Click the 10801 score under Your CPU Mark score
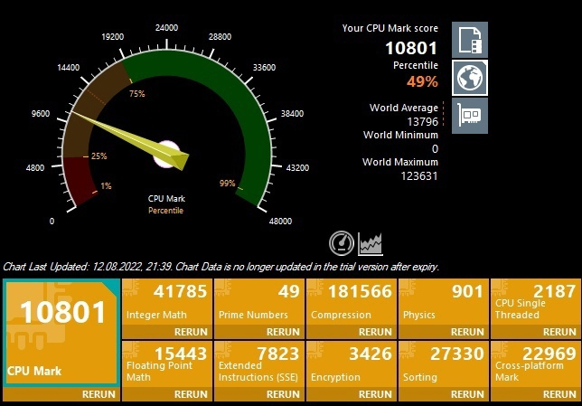 pos(411,48)
